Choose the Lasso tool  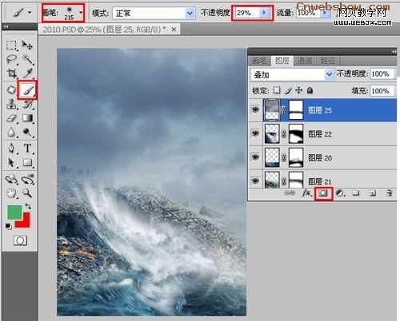click(x=11, y=59)
